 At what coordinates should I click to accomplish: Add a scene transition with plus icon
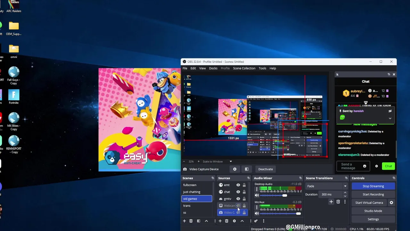[x=331, y=202]
